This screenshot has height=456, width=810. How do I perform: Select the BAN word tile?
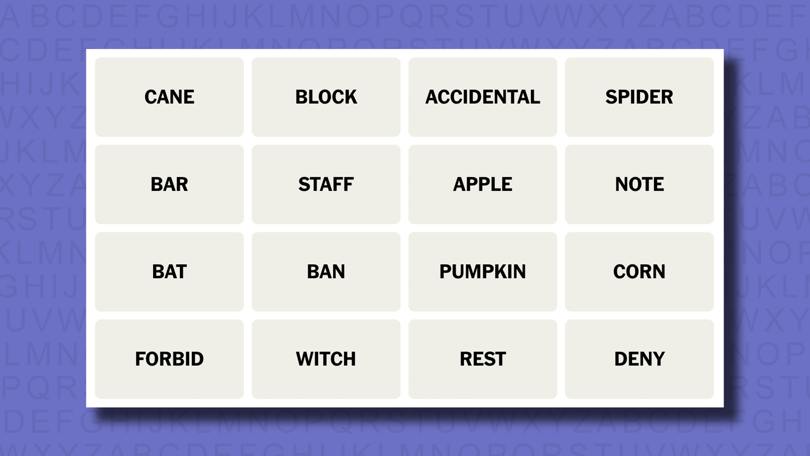pyautogui.click(x=326, y=272)
